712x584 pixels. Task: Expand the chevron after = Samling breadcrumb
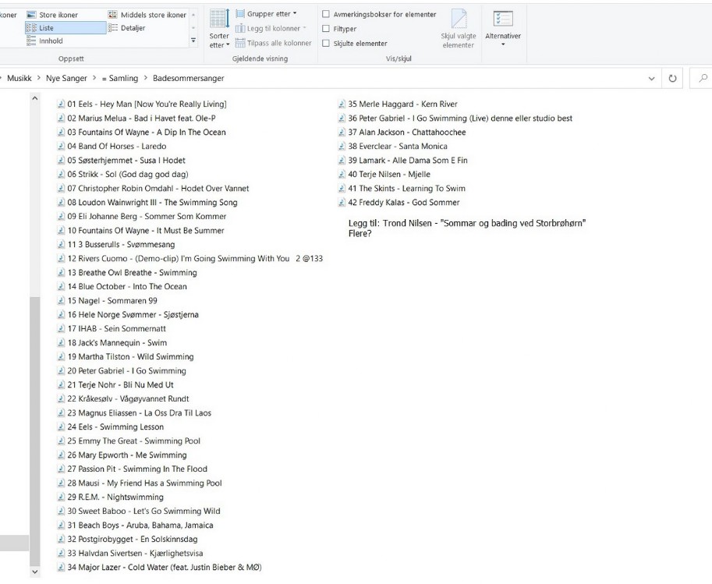point(146,78)
